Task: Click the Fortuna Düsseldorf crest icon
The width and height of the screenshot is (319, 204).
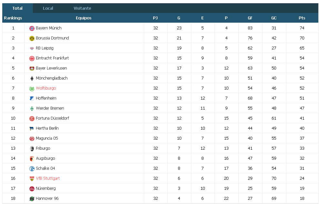Action: point(32,118)
